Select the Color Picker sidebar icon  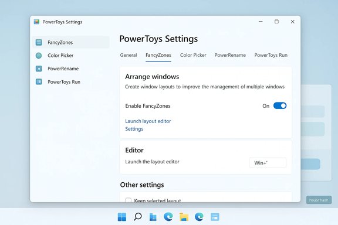pyautogui.click(x=39, y=56)
